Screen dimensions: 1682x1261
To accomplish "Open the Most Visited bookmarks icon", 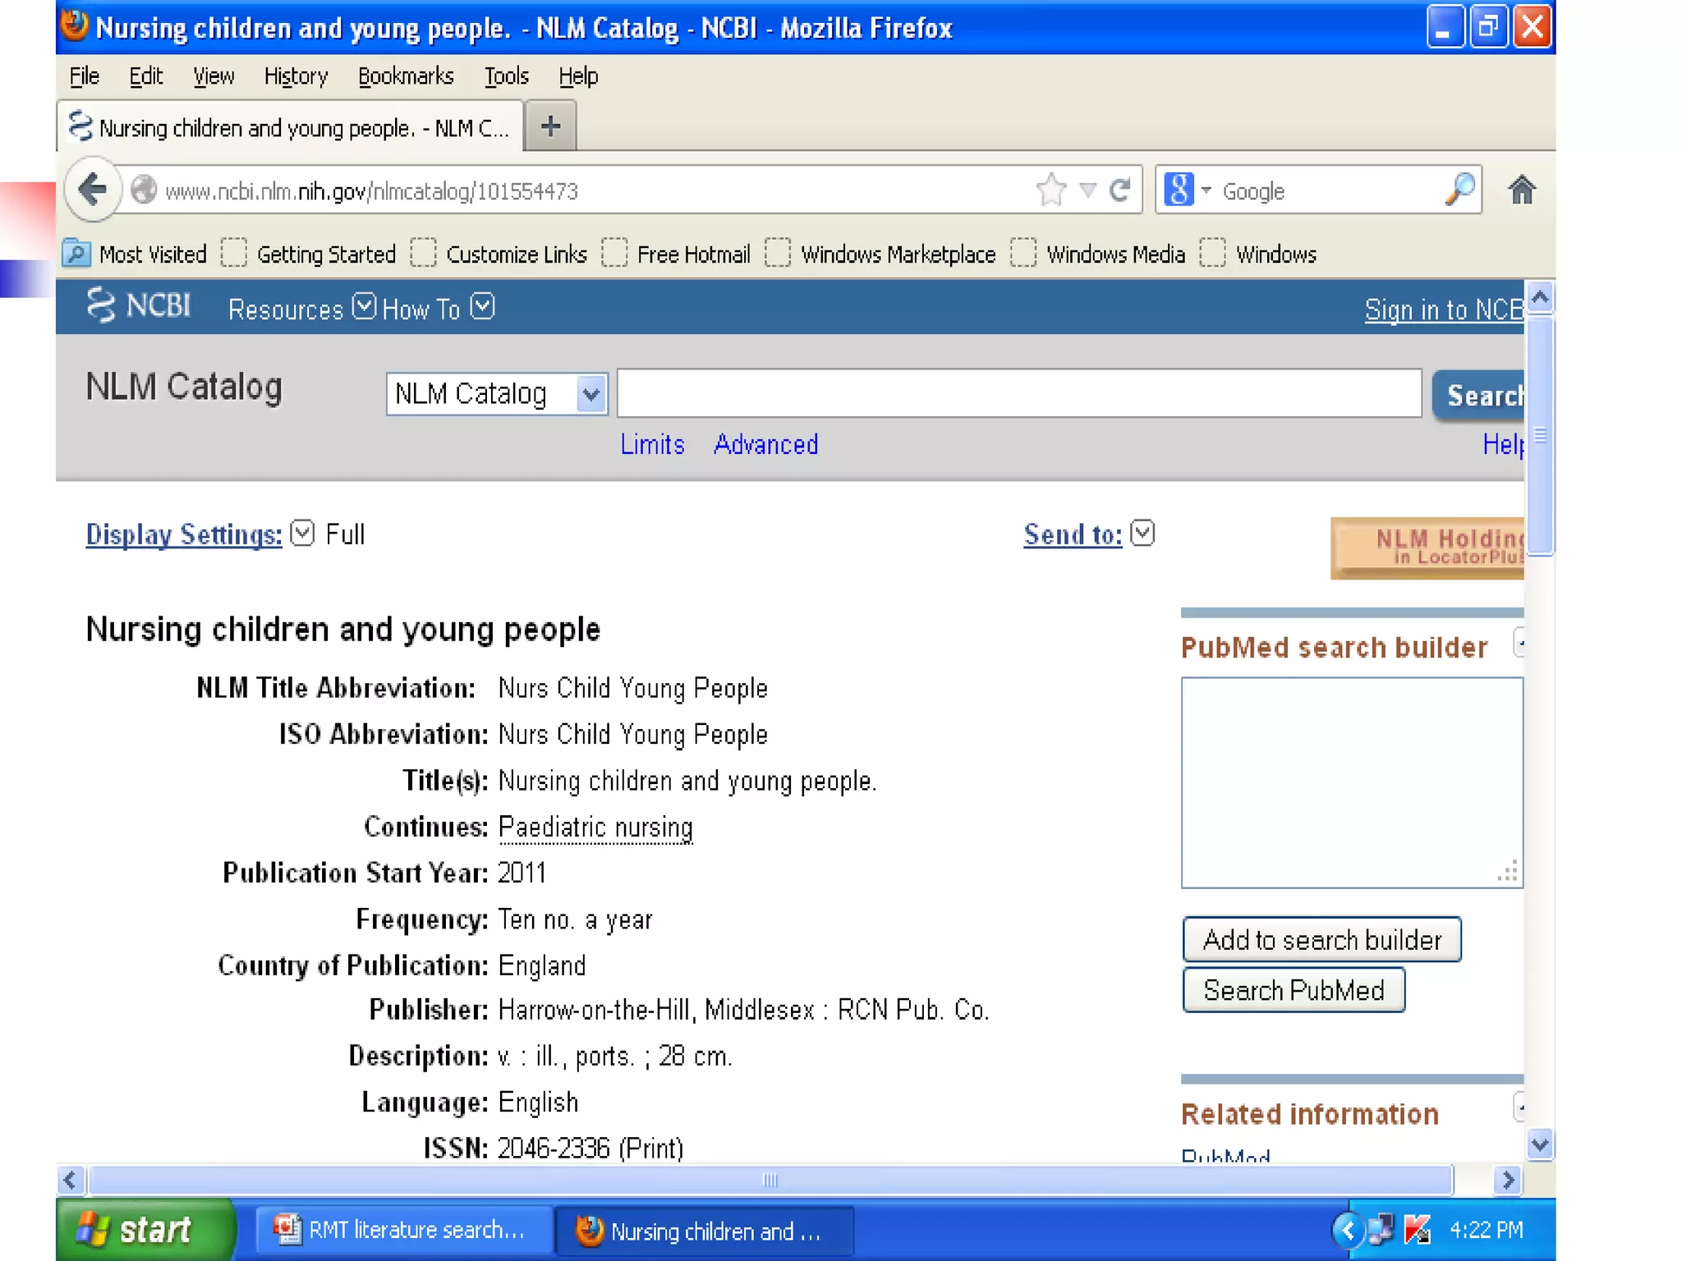I will click(76, 254).
